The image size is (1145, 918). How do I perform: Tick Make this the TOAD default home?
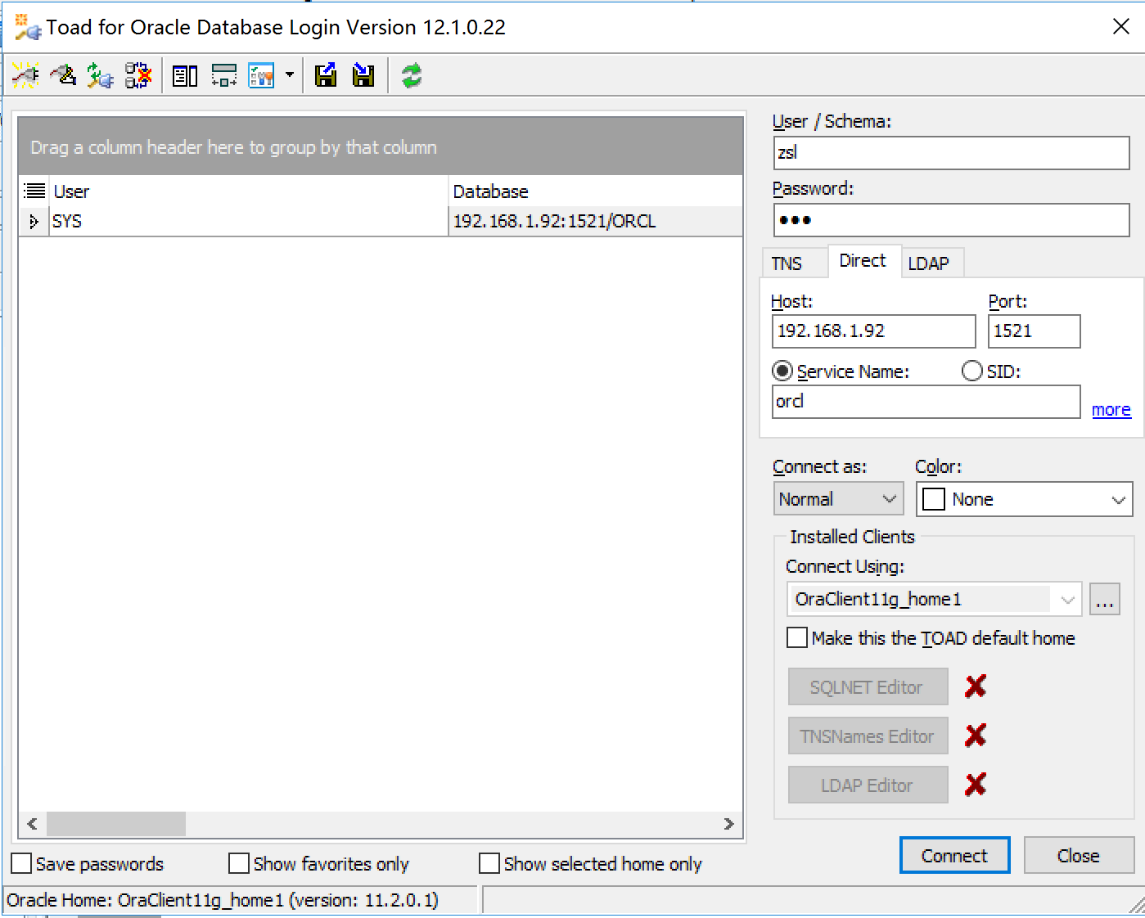click(x=797, y=638)
